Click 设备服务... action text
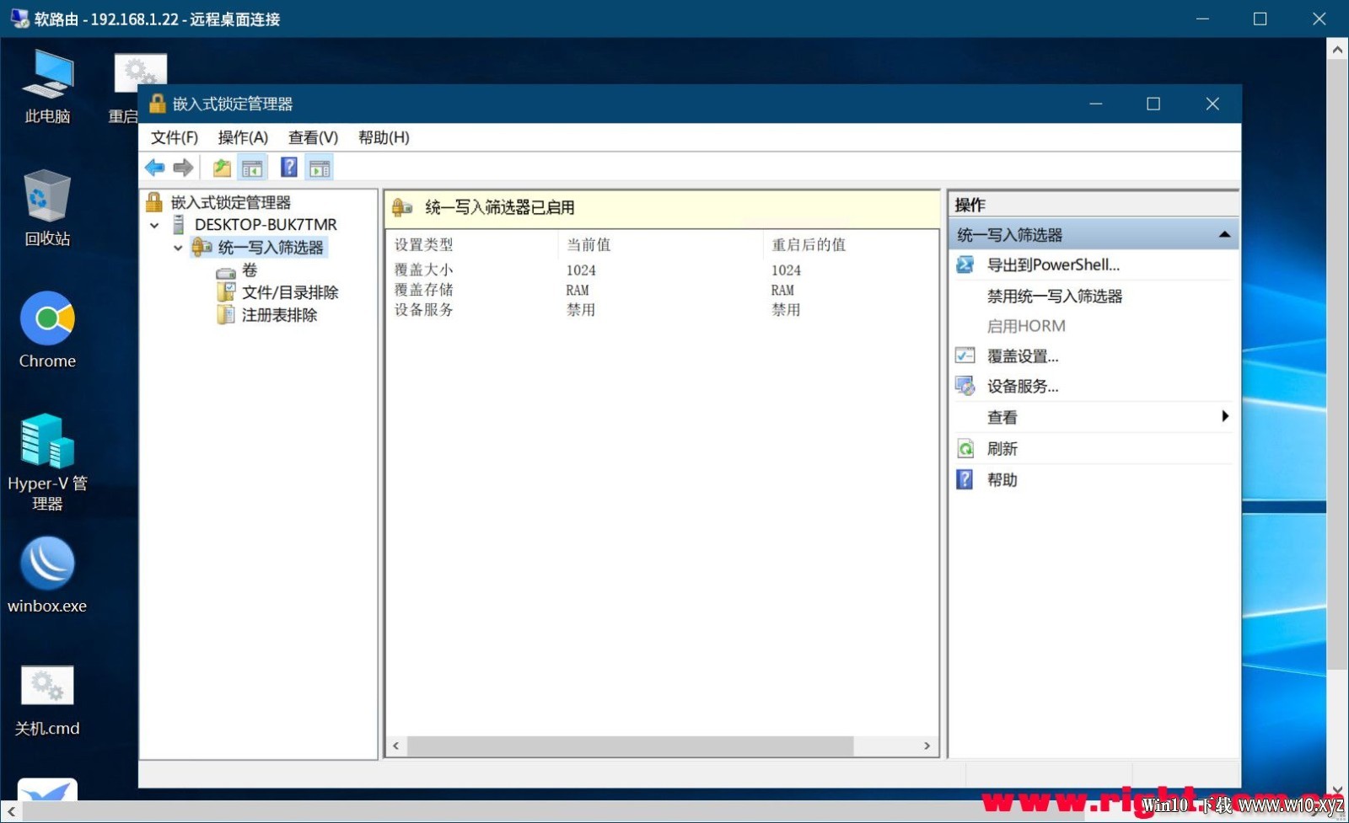 click(1023, 387)
